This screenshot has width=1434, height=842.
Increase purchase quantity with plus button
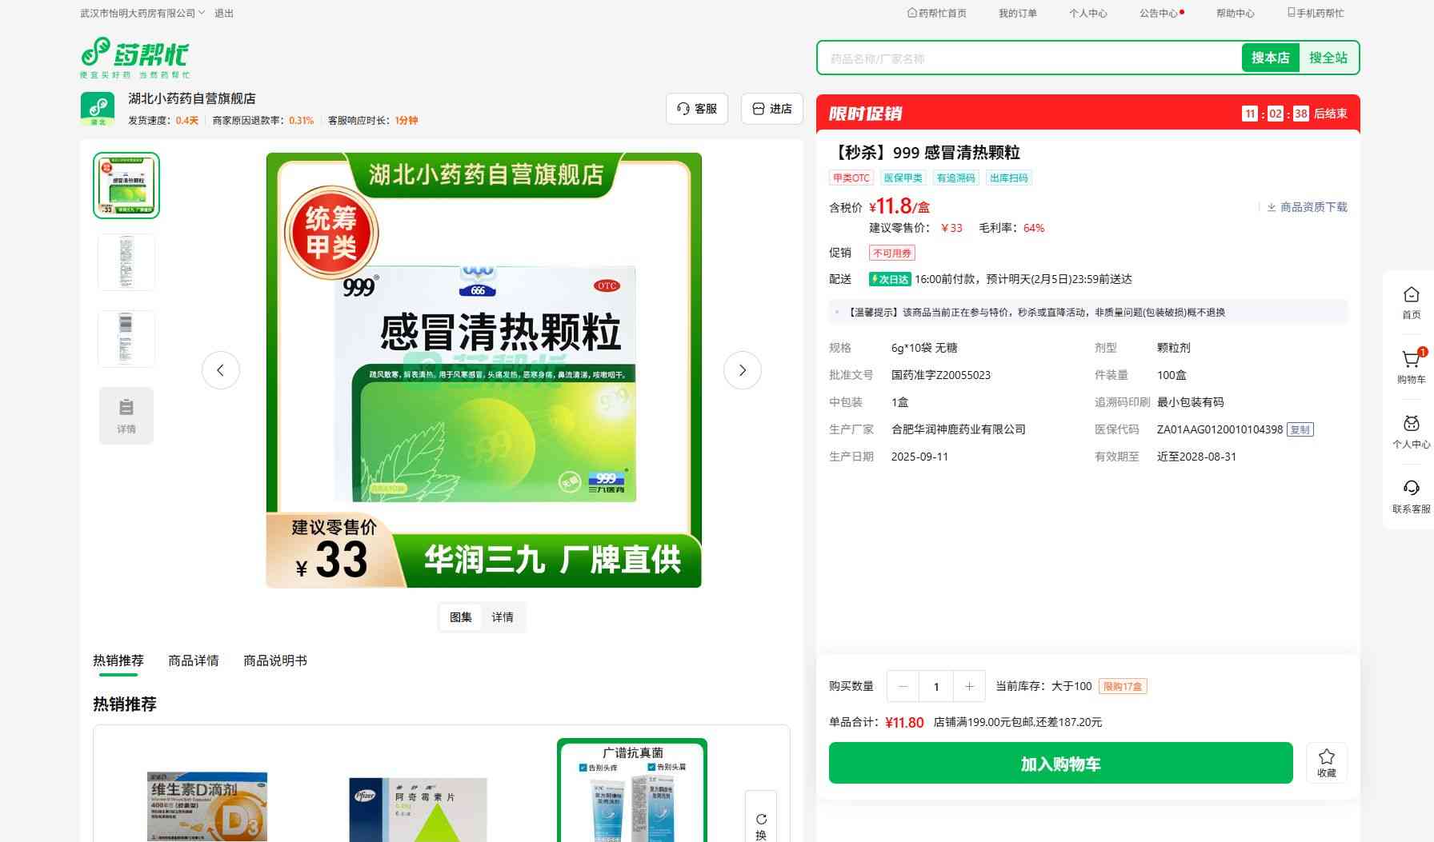tap(969, 686)
